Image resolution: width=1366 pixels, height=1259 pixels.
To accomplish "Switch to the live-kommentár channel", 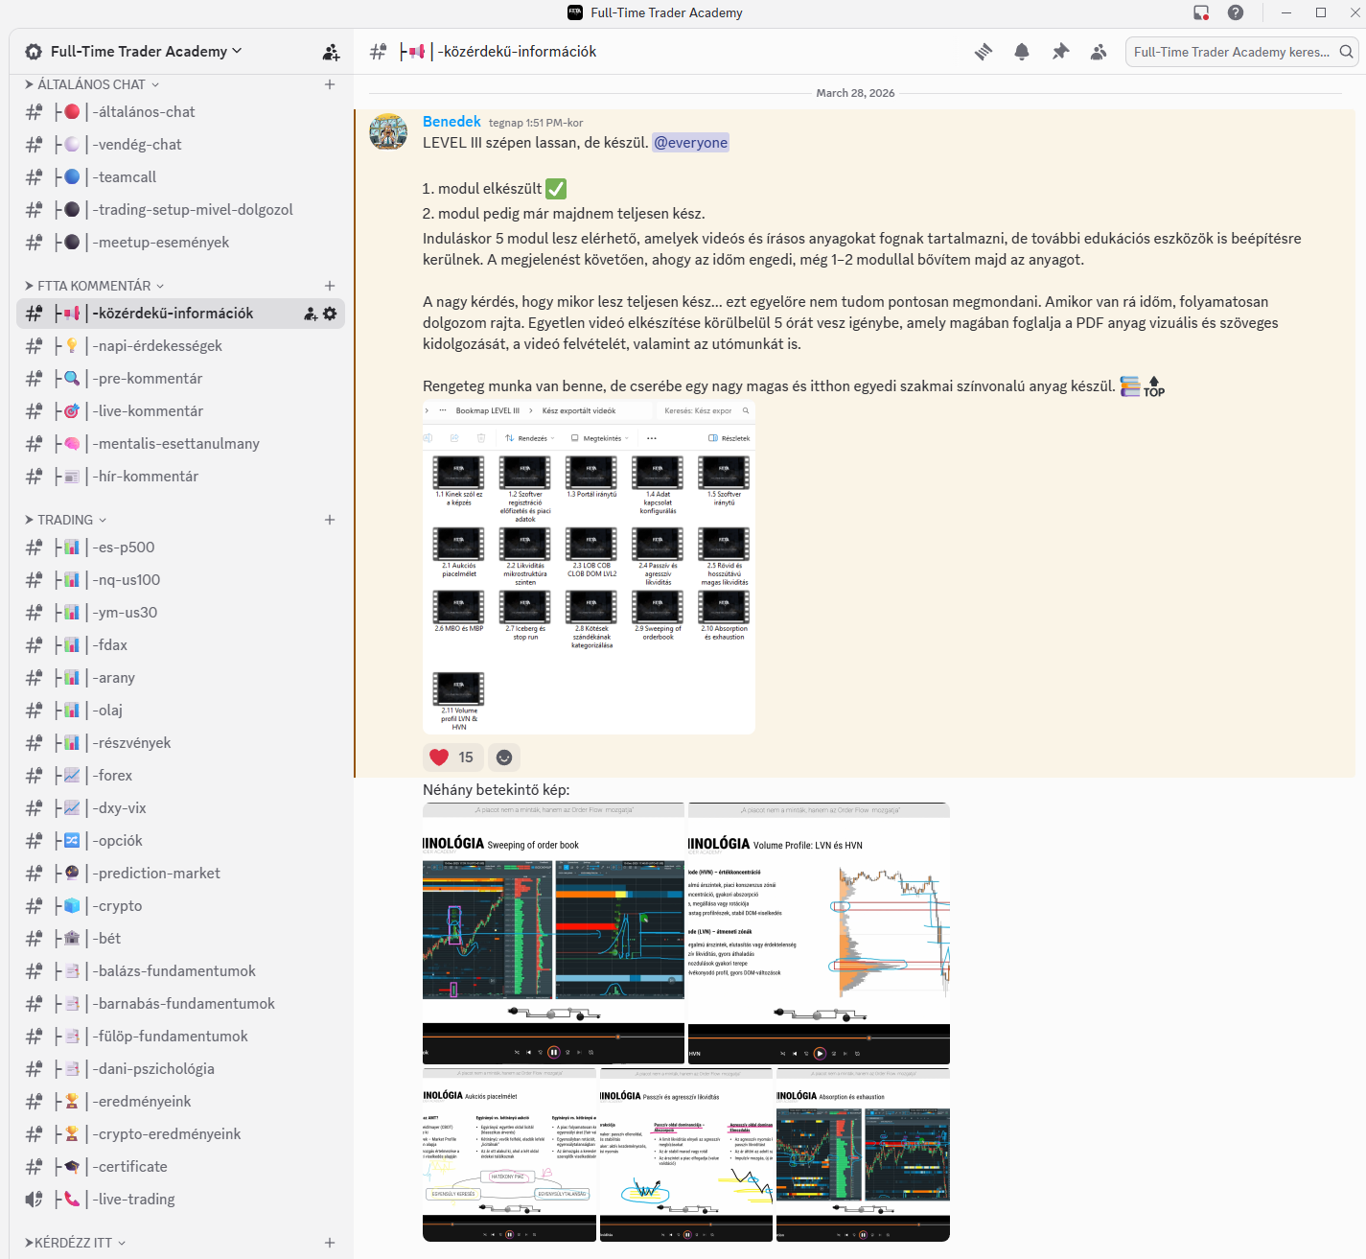I will pyautogui.click(x=148, y=411).
